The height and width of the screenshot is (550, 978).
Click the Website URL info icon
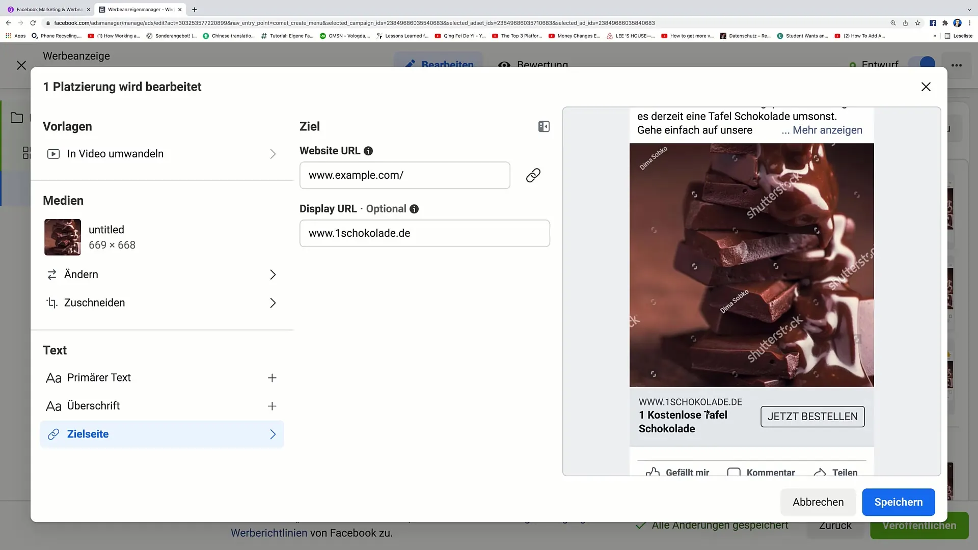point(368,151)
